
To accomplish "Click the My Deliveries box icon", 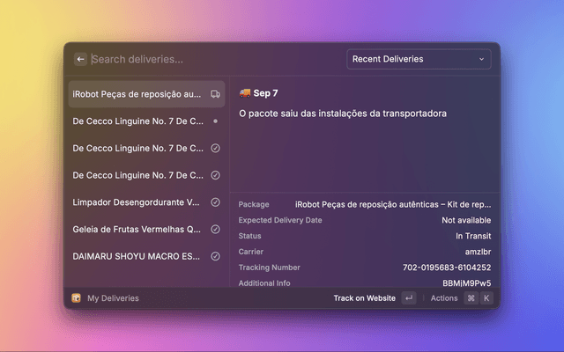I will tap(77, 298).
